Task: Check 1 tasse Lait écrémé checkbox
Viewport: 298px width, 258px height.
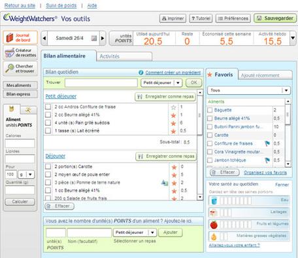Action: click(48, 131)
